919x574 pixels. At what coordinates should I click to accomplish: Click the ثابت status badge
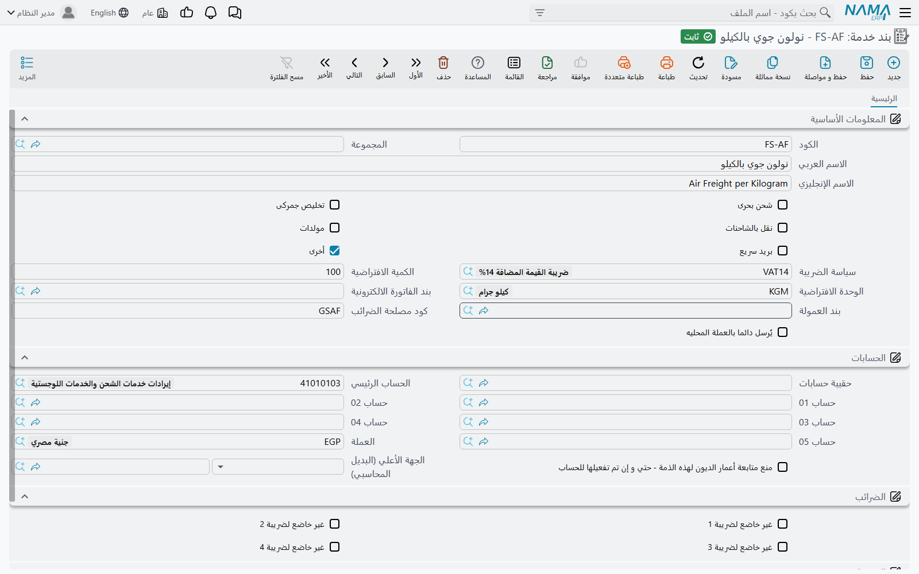(698, 37)
